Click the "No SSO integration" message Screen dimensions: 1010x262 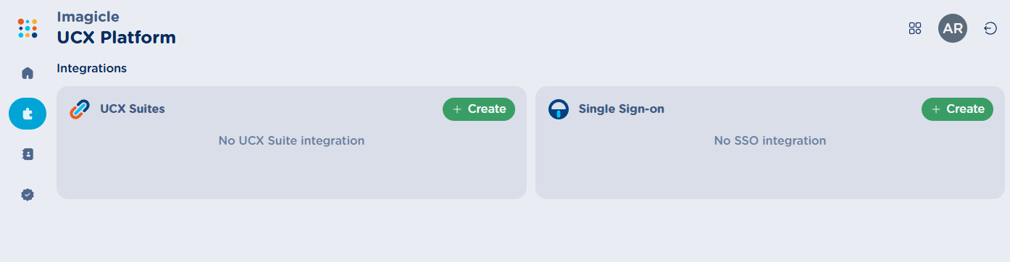[x=770, y=140]
